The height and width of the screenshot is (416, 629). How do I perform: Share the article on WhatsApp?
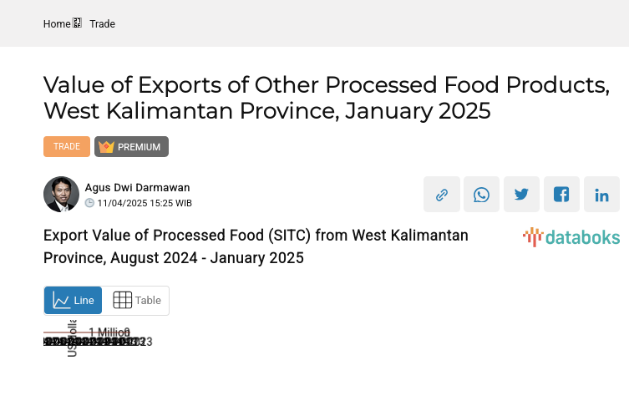(481, 195)
